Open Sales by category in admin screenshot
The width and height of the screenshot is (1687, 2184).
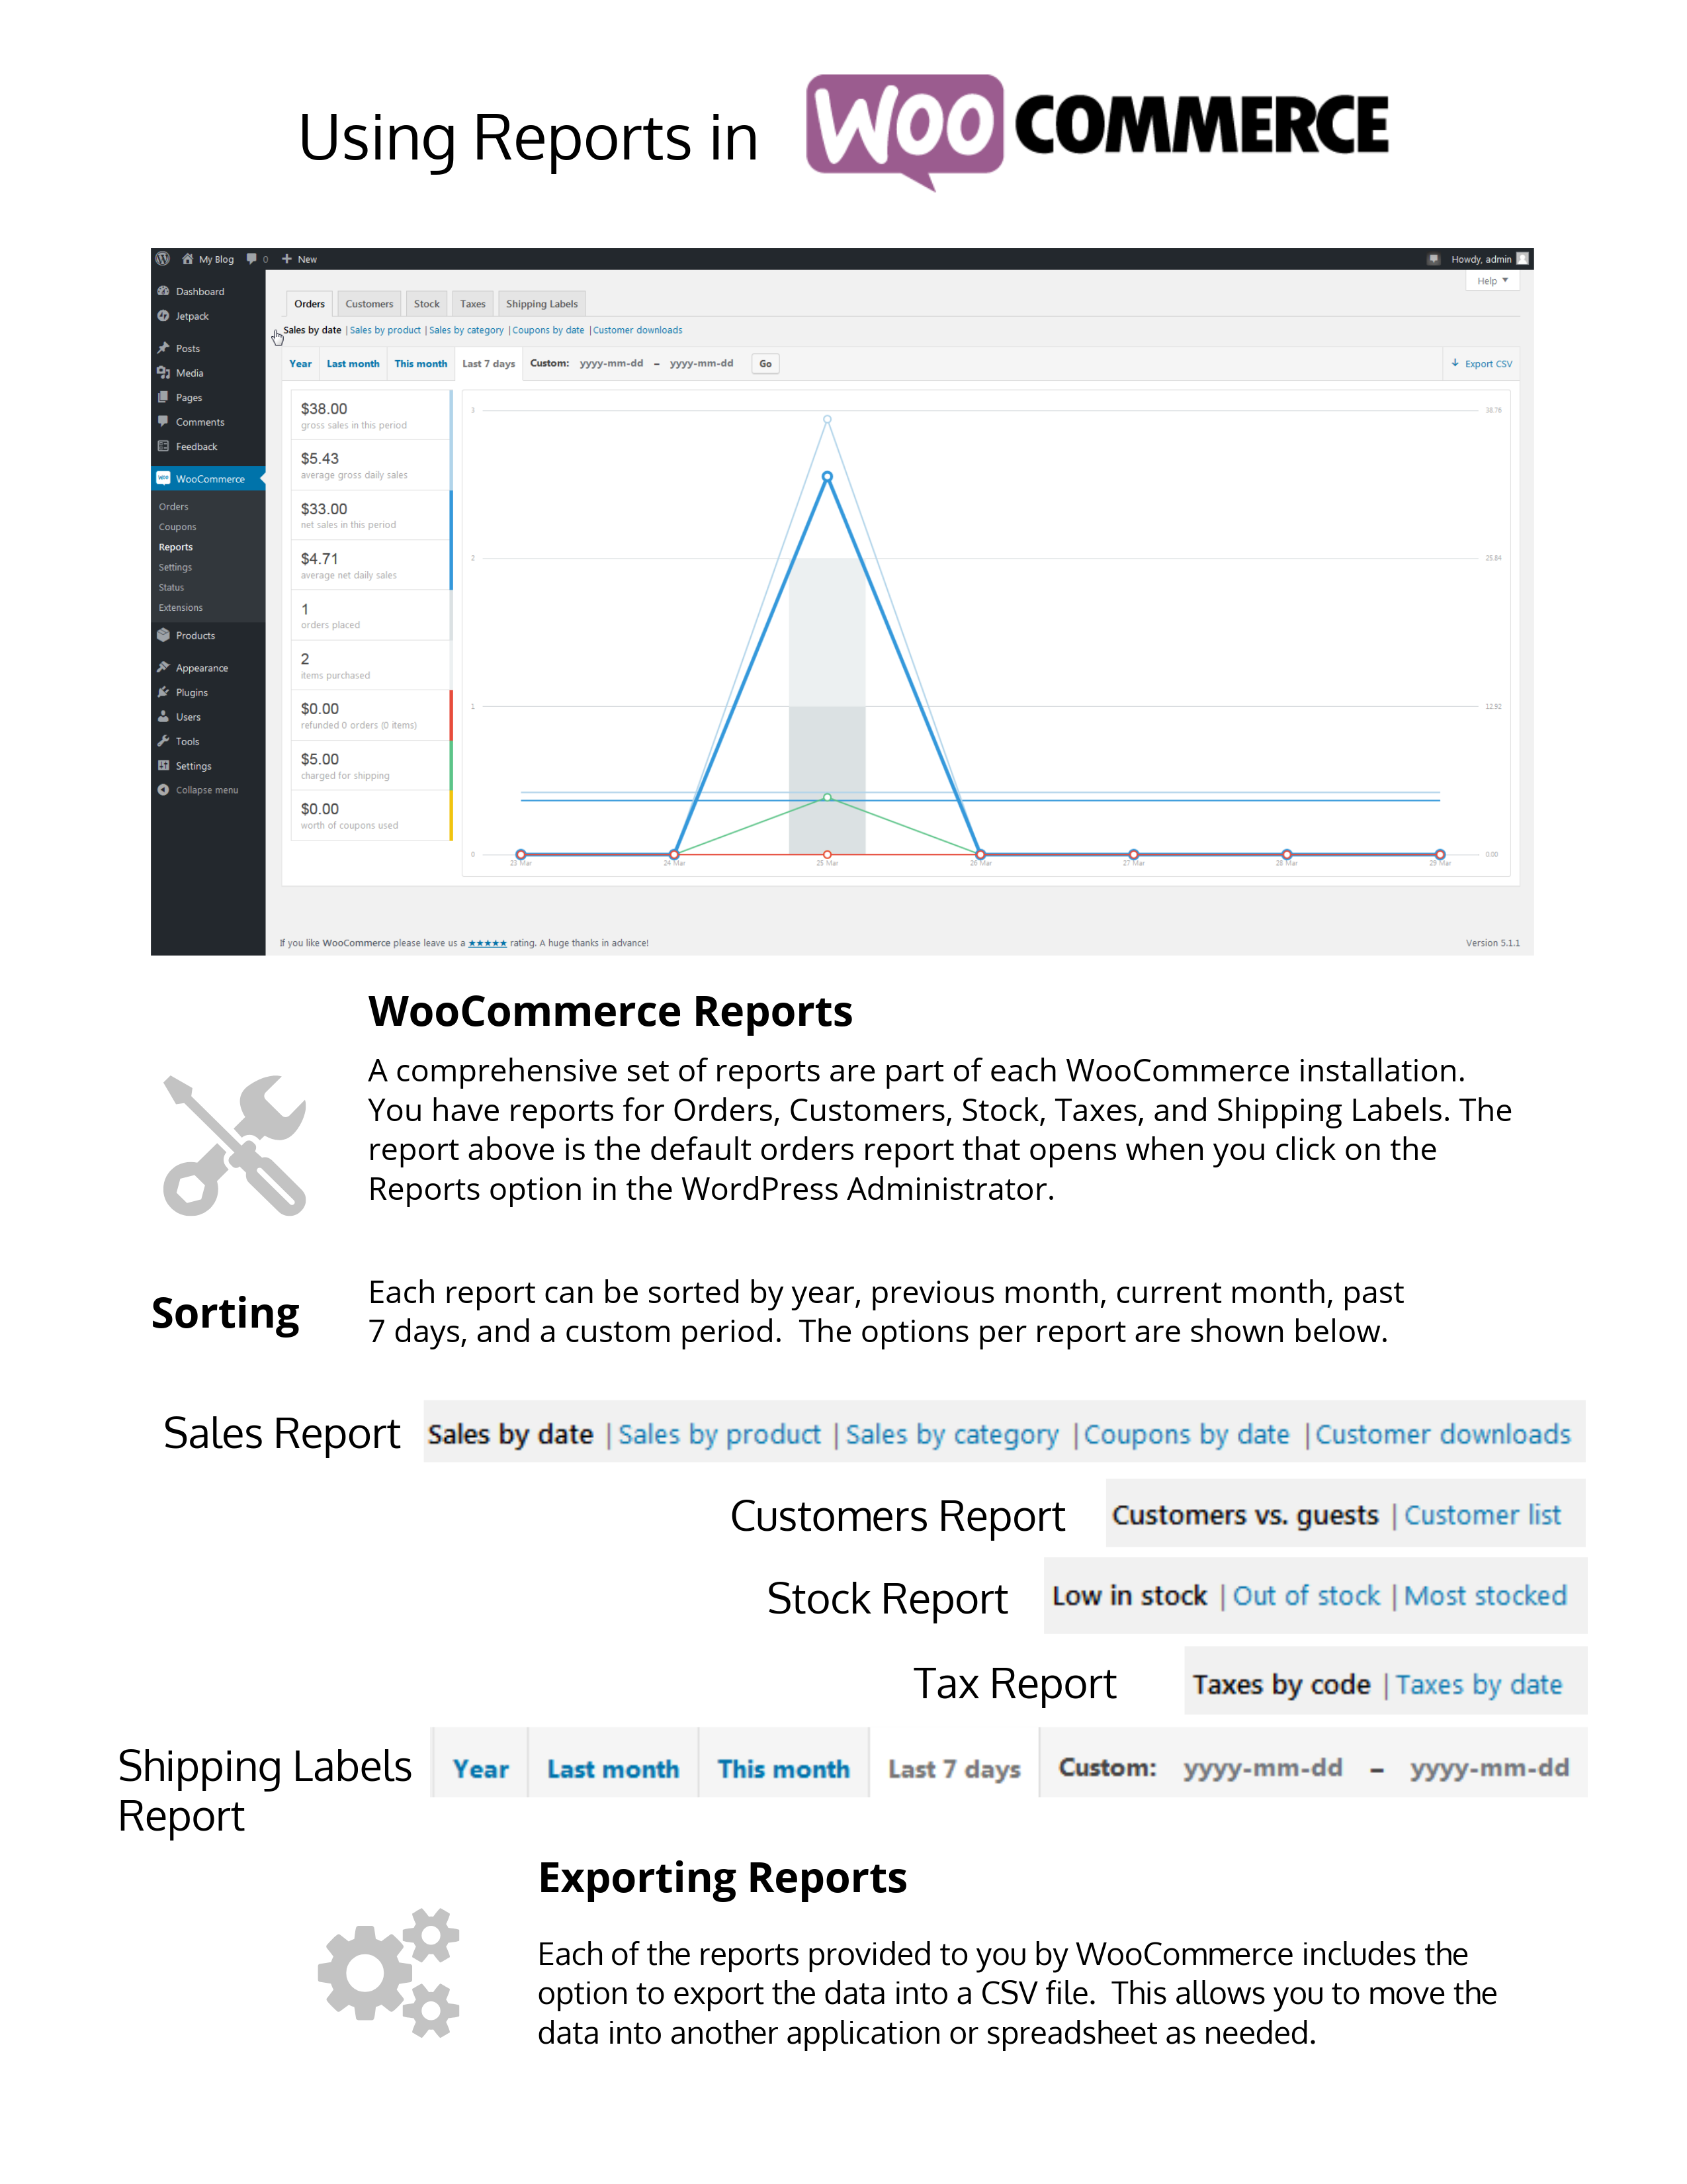pos(466,330)
